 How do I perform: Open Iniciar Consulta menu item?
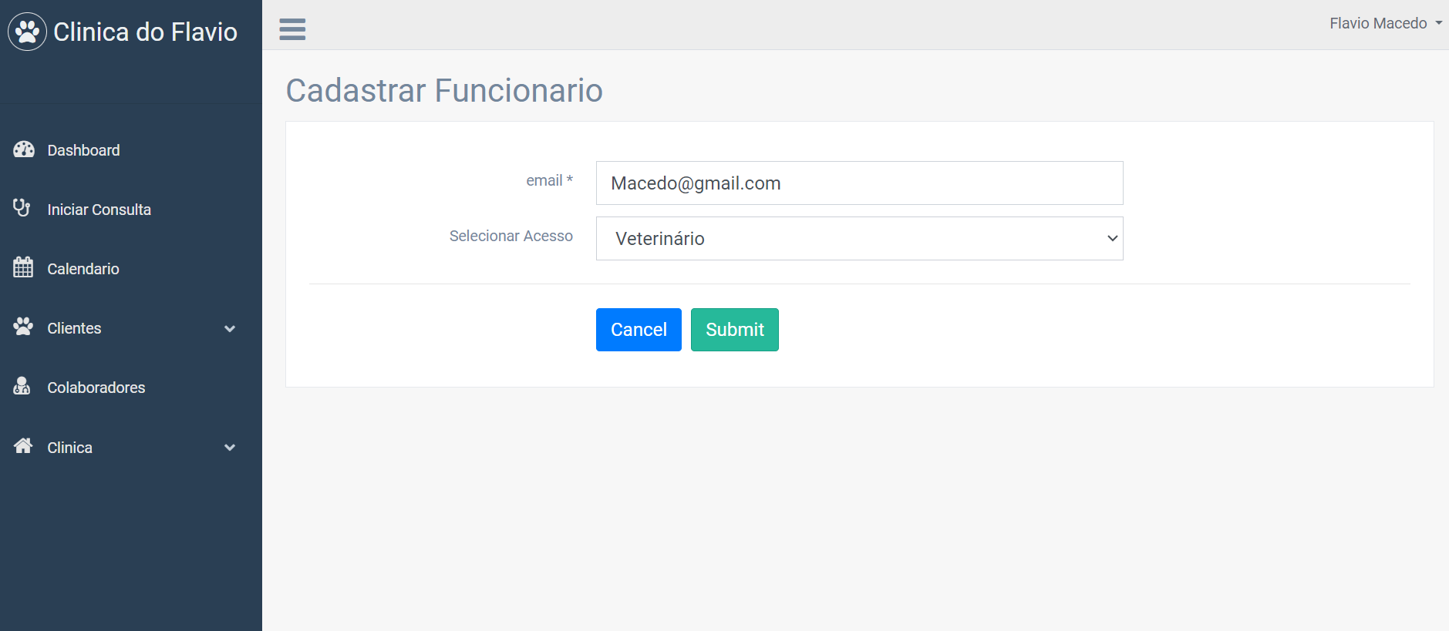coord(99,210)
